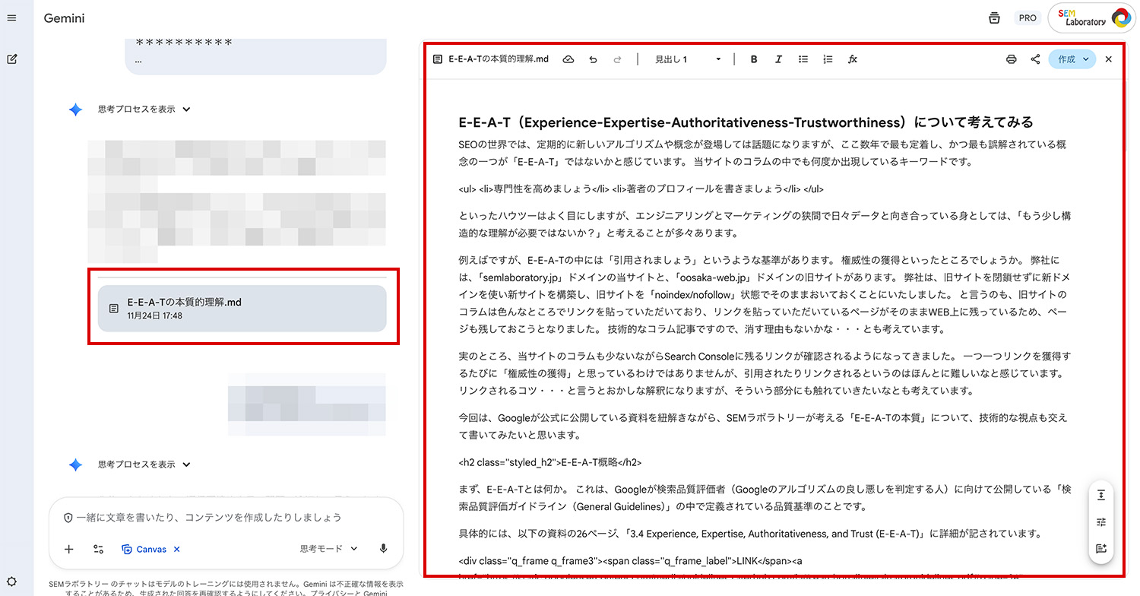Print the canvas document
The image size is (1140, 596).
(x=1011, y=59)
